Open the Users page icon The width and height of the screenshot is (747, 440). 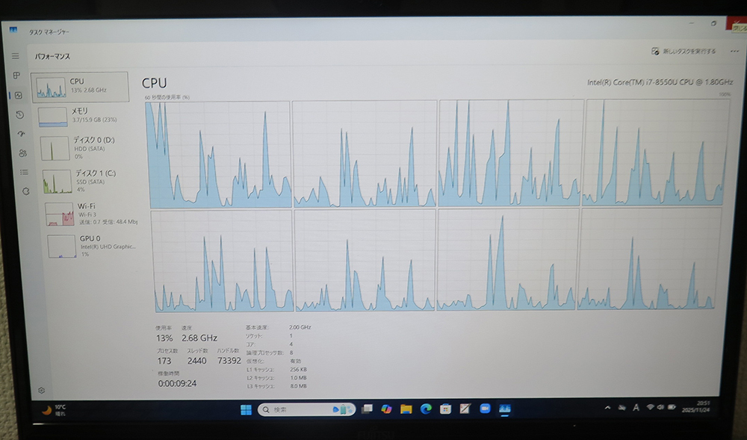(22, 153)
